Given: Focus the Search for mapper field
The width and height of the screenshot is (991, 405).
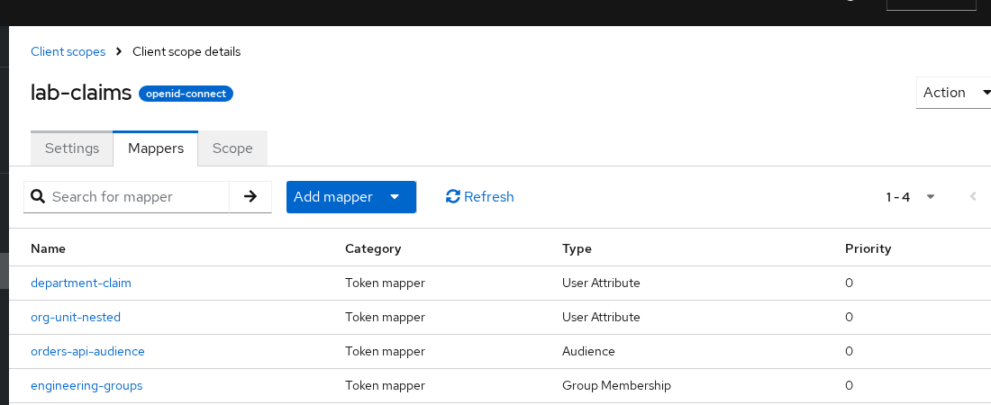Looking at the screenshot, I should tap(139, 196).
